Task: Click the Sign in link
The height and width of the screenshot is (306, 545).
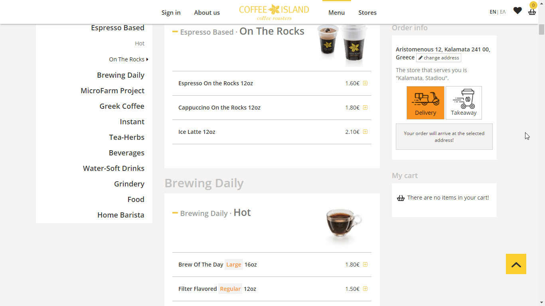Action: pyautogui.click(x=171, y=13)
